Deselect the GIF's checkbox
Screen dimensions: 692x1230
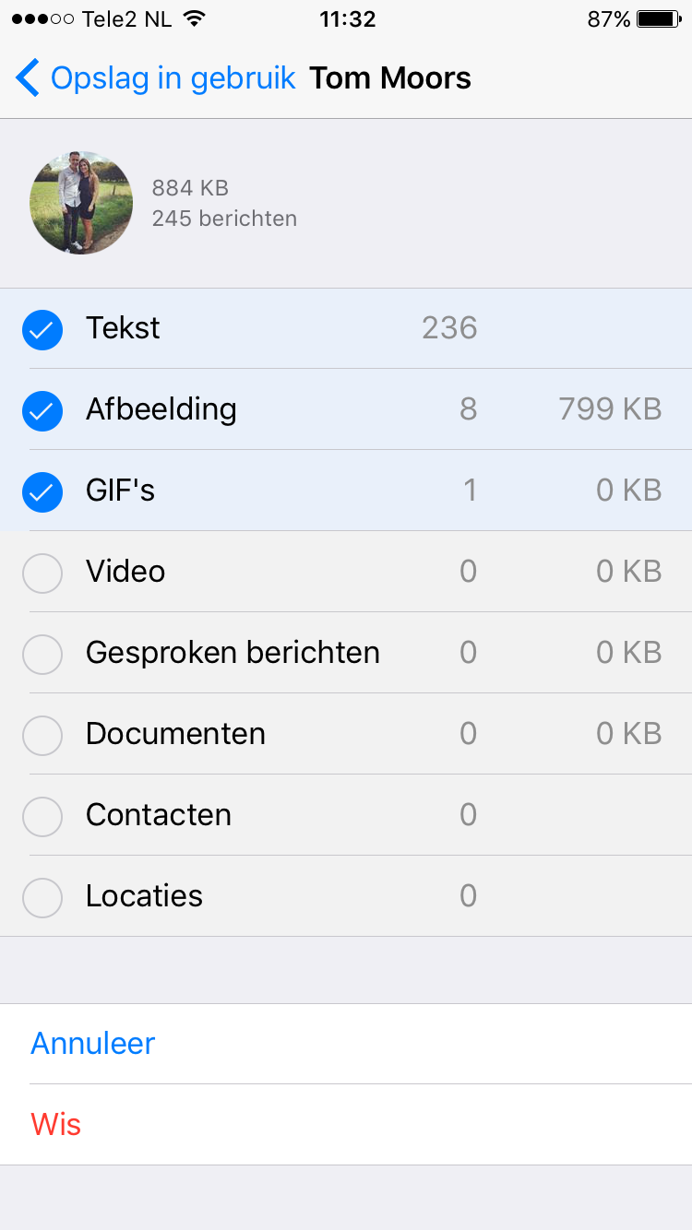click(42, 491)
